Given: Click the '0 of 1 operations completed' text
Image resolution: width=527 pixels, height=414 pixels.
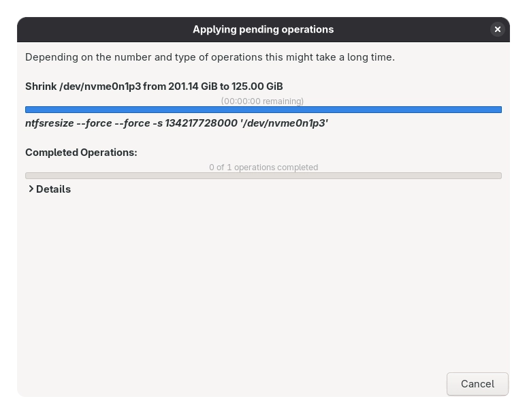Looking at the screenshot, I should pyautogui.click(x=263, y=168).
